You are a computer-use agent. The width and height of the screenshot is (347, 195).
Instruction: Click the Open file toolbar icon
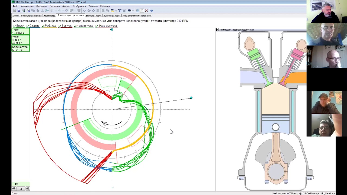point(14,11)
